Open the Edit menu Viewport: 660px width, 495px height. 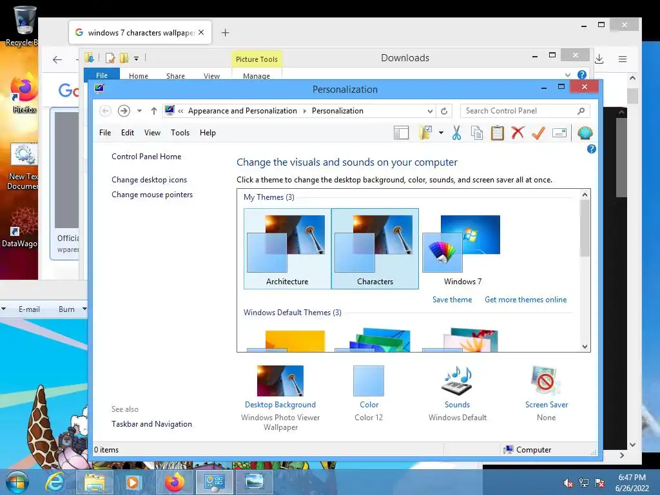click(128, 133)
